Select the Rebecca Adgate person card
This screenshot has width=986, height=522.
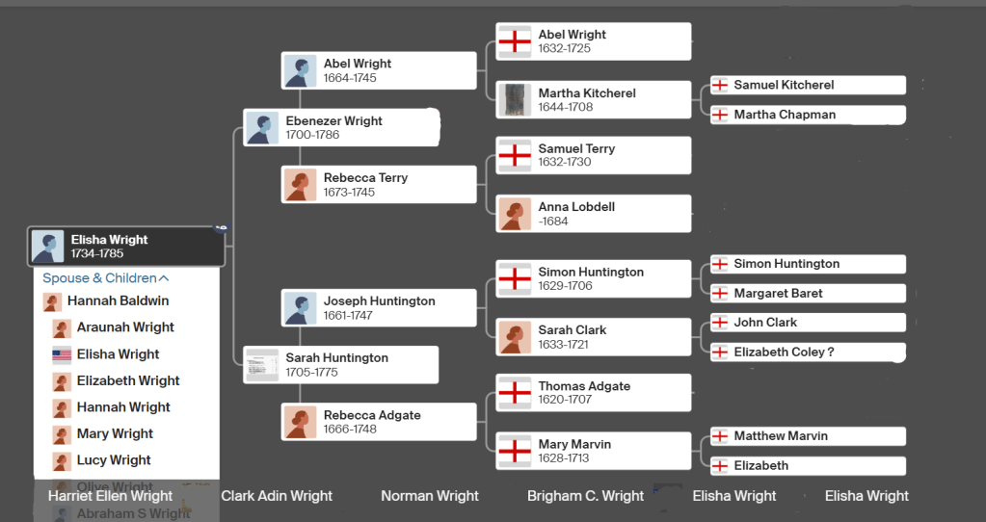click(x=379, y=422)
